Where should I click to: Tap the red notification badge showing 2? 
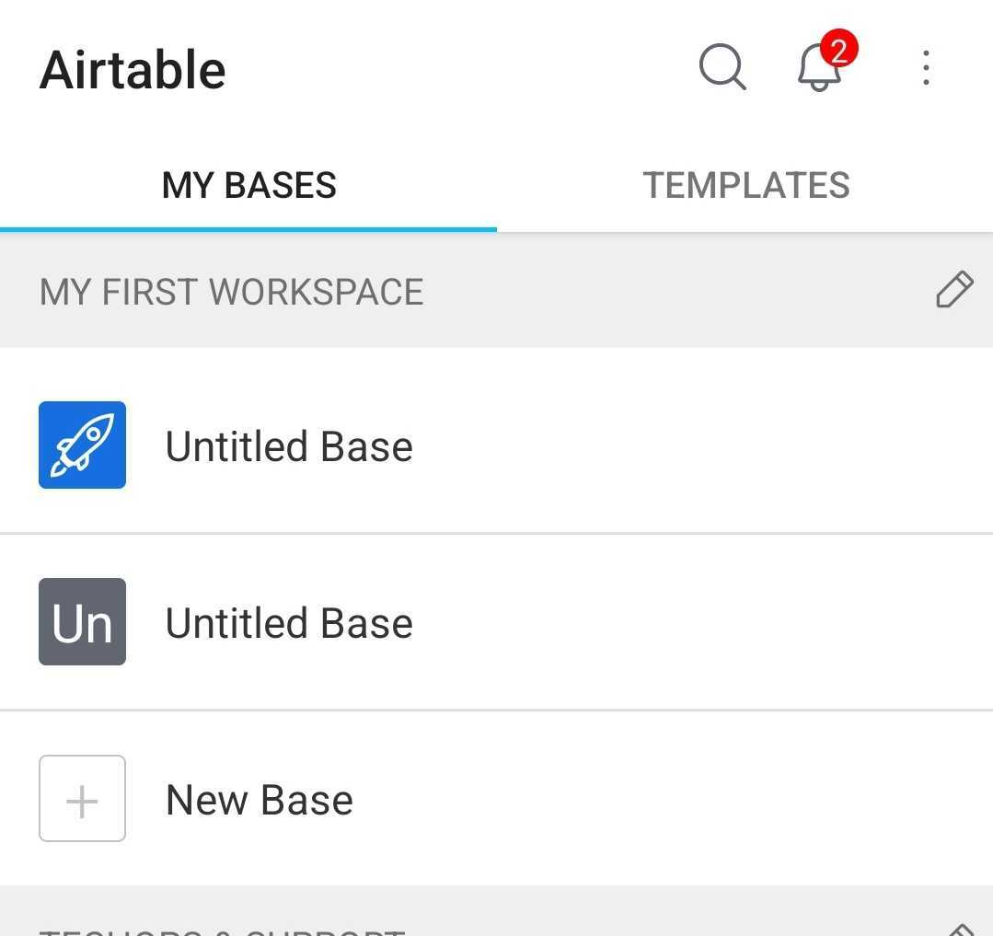(x=838, y=48)
